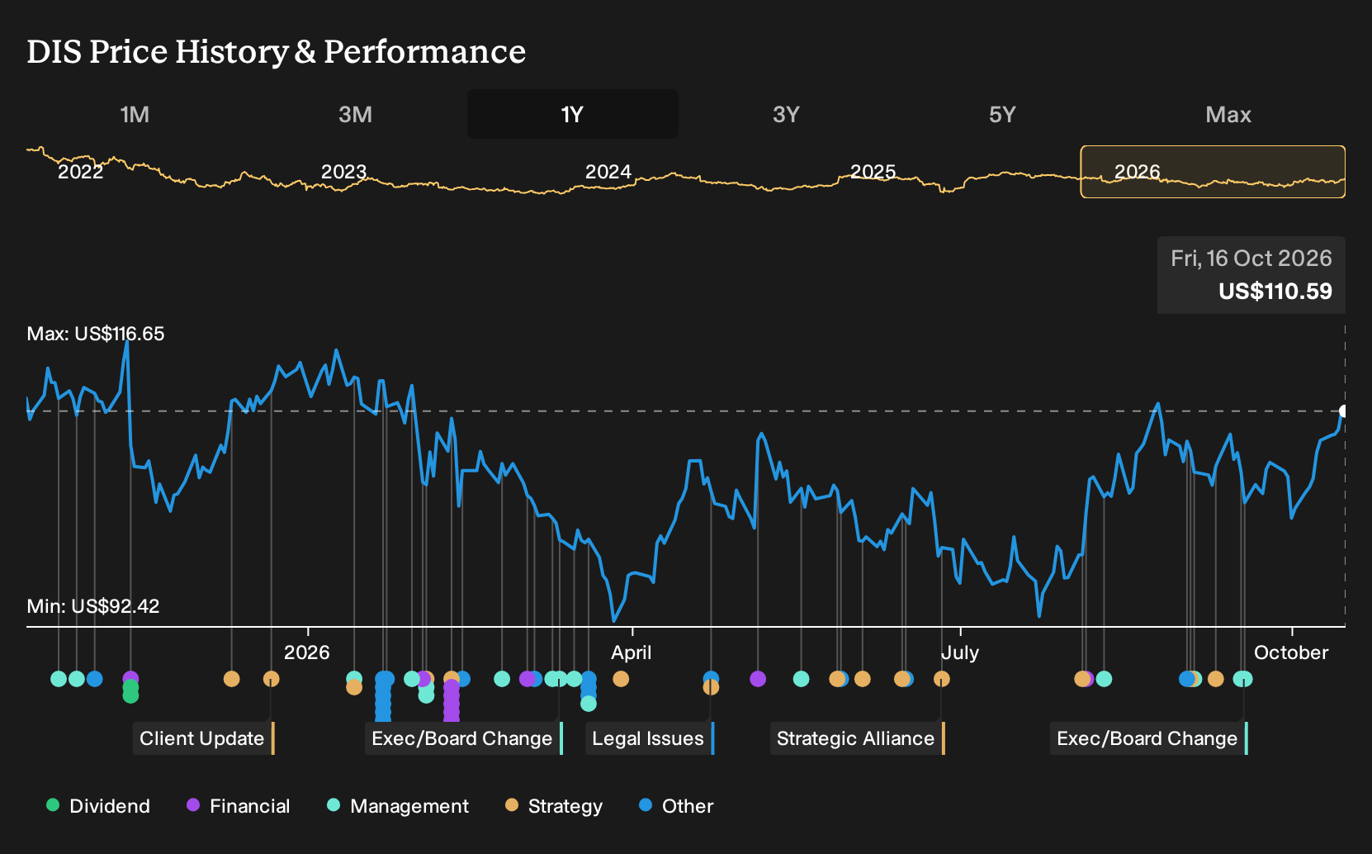Click the orange Strategy dot above Strategic Alliance
1372x854 pixels.
941,679
